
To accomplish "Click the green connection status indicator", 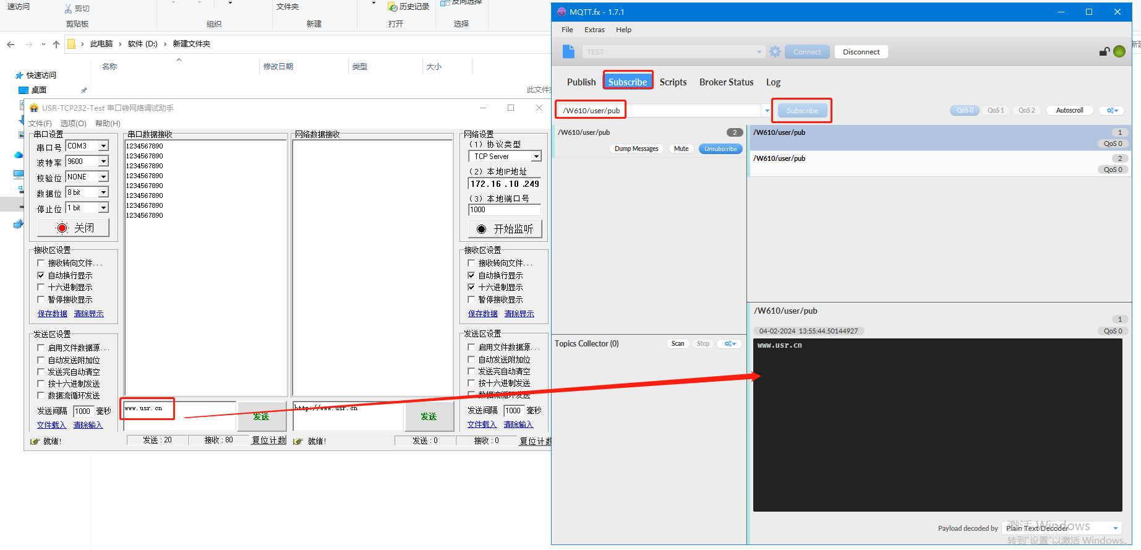I will point(1119,52).
